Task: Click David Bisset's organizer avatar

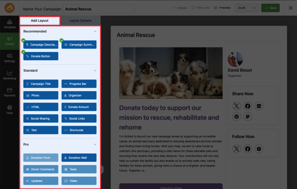Action: (235, 59)
